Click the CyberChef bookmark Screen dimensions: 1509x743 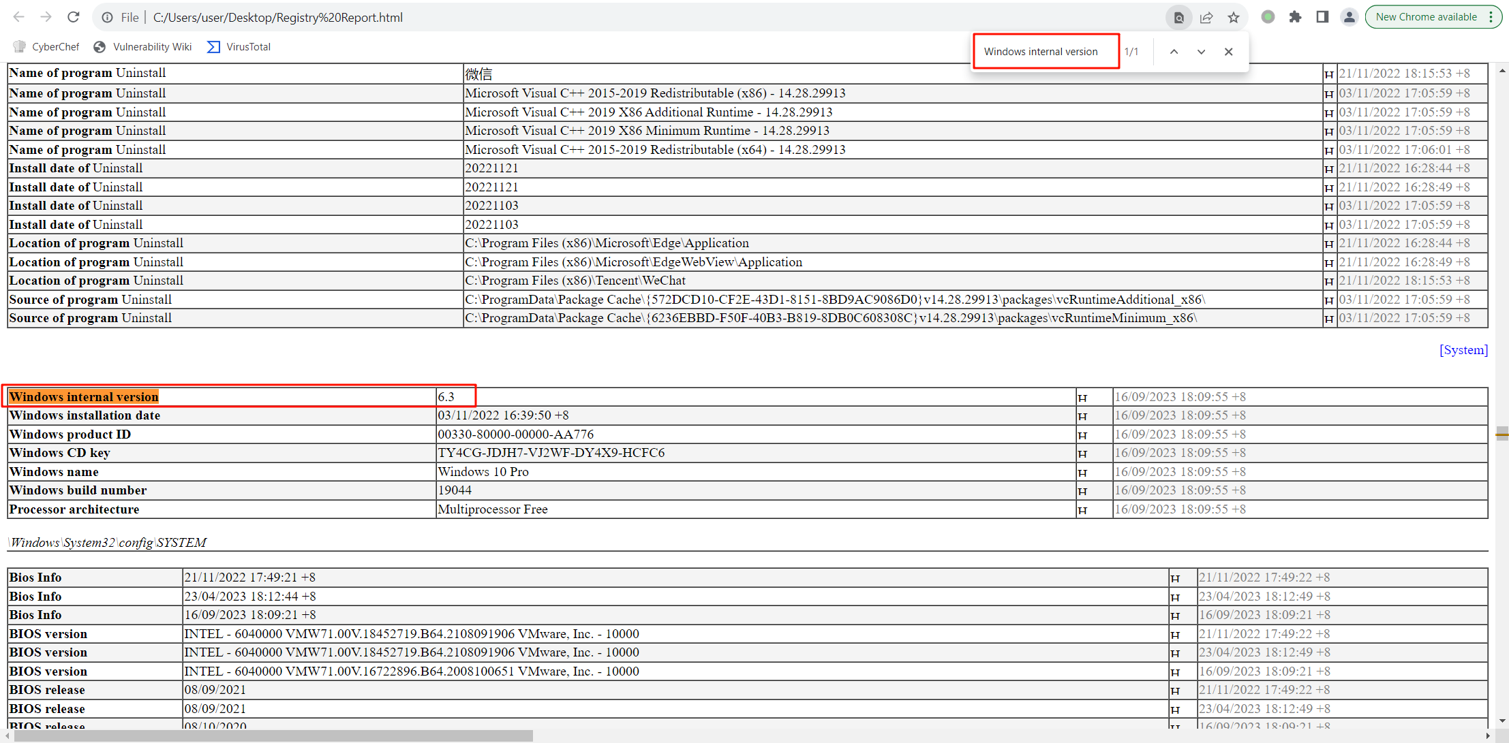(46, 47)
